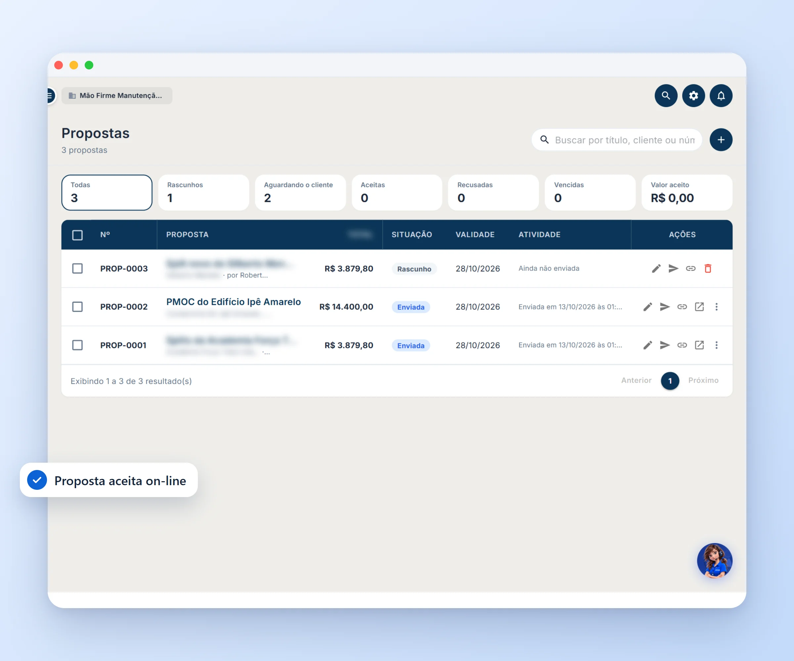The width and height of the screenshot is (794, 661).
Task: Select the Todas filter card
Action: (107, 193)
